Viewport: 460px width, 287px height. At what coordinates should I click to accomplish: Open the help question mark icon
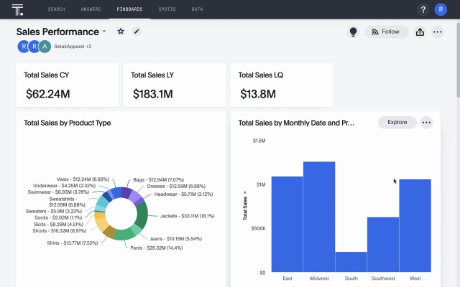click(x=423, y=9)
